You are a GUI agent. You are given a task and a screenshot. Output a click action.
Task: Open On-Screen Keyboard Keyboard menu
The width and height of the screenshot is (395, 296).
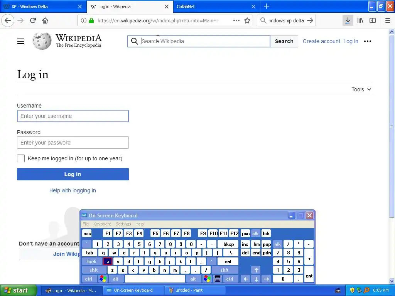tap(102, 224)
